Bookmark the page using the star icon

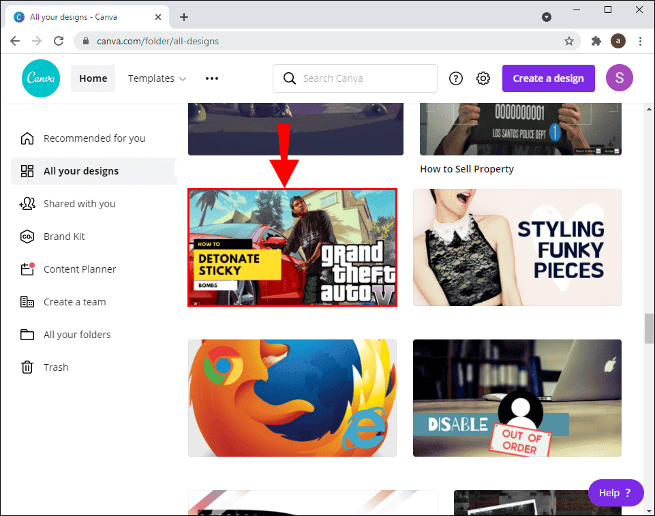click(x=569, y=41)
